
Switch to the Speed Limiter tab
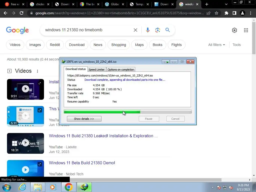point(96,69)
